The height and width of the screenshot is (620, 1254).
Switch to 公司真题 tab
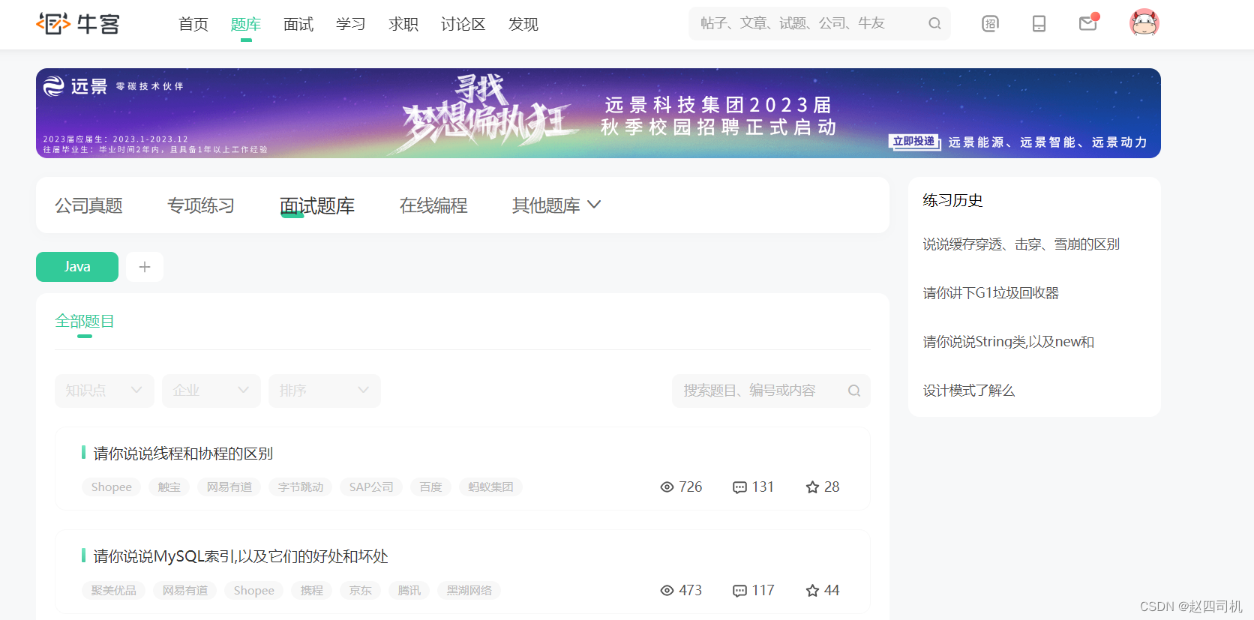pos(88,205)
